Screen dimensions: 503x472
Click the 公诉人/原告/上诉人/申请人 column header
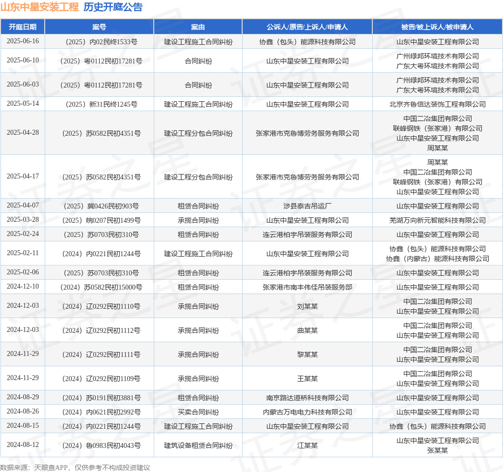(x=307, y=27)
